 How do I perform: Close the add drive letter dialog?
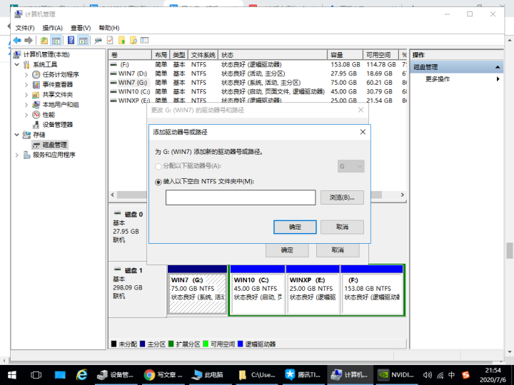(x=363, y=132)
